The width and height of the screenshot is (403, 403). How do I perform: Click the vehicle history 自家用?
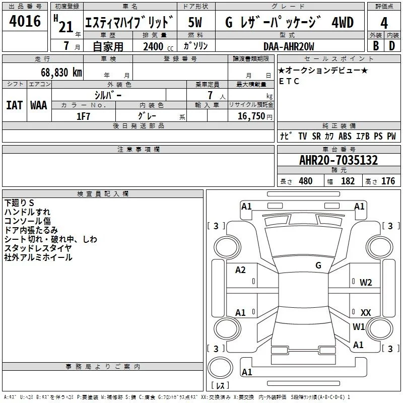[x=108, y=46]
